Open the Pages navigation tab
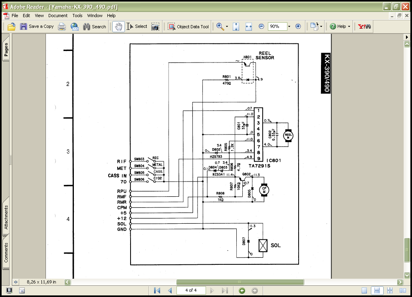Image resolution: width=412 pixels, height=297 pixels. 6,49
